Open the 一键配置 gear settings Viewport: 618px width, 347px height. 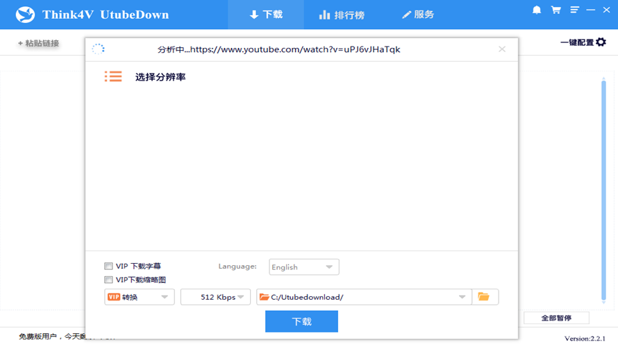pos(583,42)
